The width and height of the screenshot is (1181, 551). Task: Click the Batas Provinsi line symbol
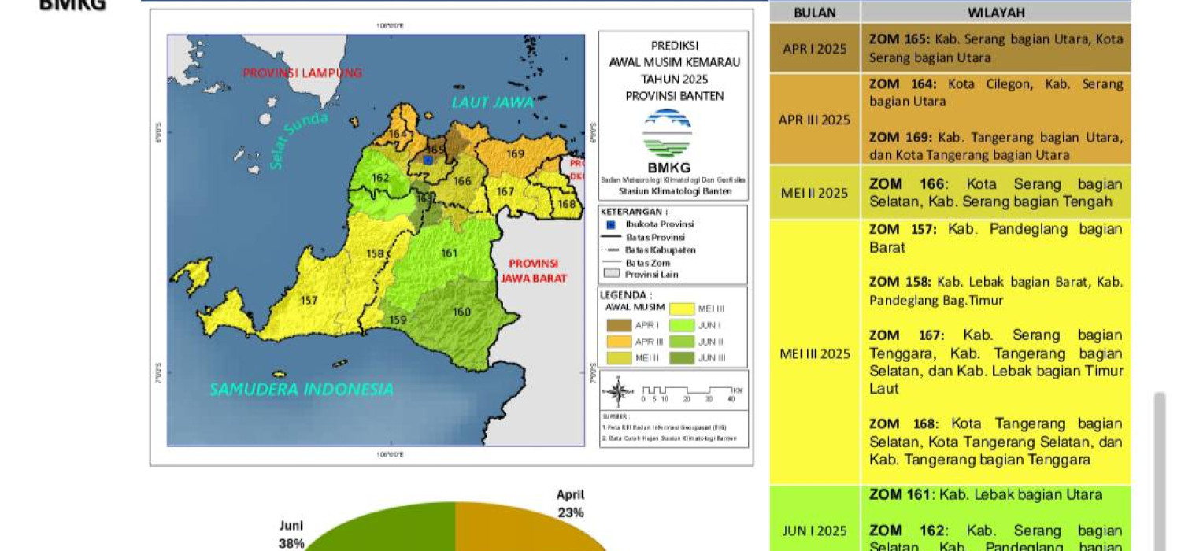tap(611, 237)
